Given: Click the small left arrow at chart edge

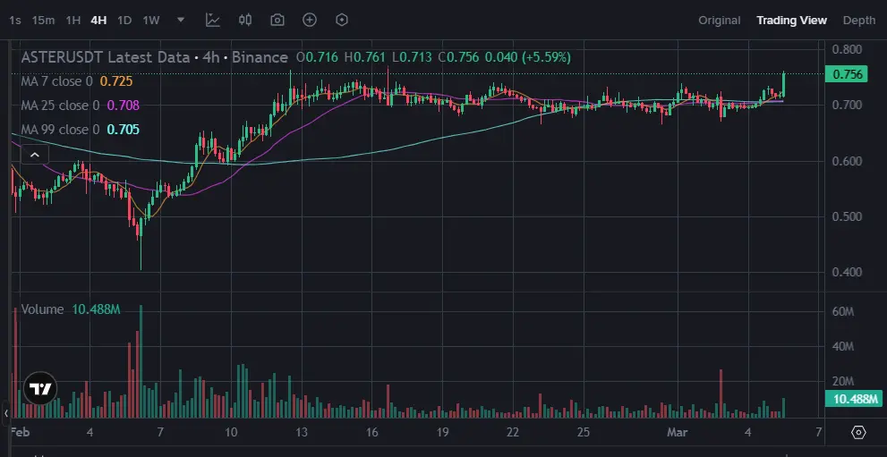Looking at the screenshot, I should [x=5, y=413].
